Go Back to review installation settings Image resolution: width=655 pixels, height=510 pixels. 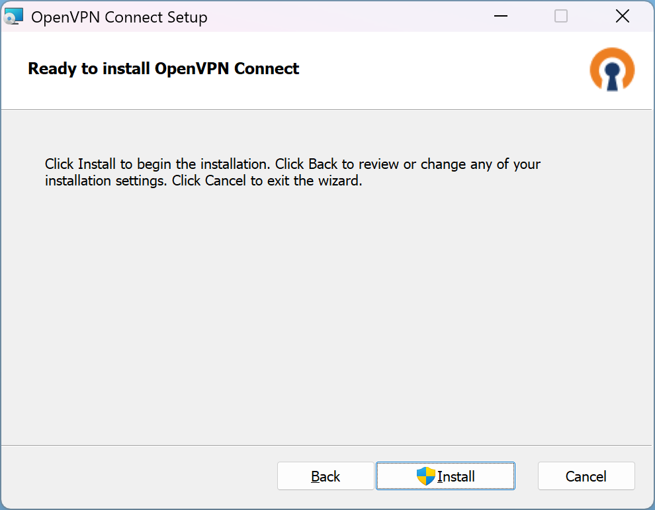[326, 476]
